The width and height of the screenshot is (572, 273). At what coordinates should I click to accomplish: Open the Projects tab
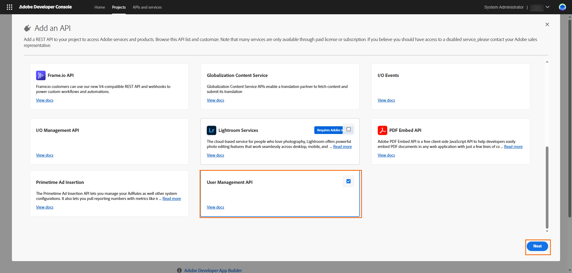119,7
